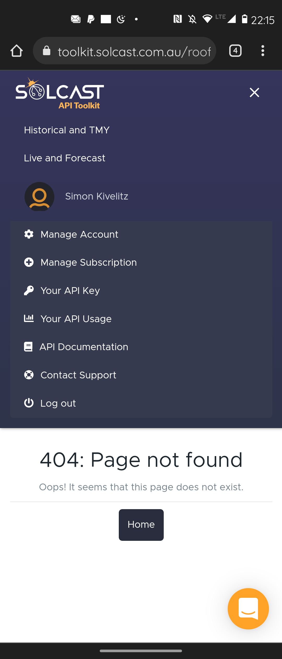Open the orange chat support widget
282x659 pixels.
(x=248, y=609)
